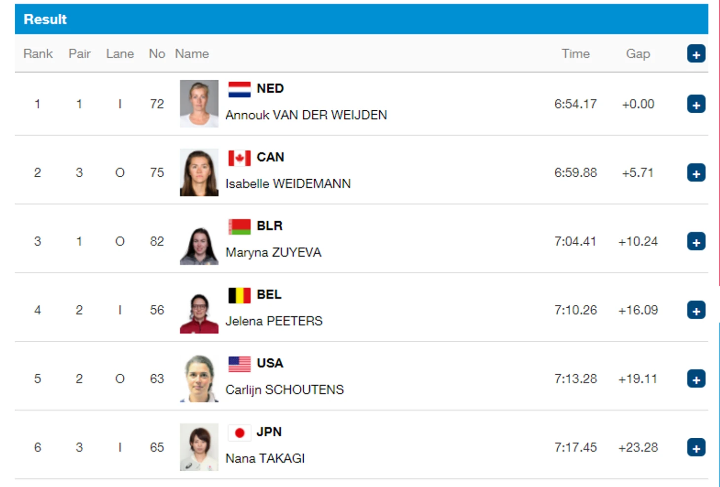Expand details for Carlijn SCHOUTENS row
Image resolution: width=720 pixels, height=487 pixels.
click(696, 379)
